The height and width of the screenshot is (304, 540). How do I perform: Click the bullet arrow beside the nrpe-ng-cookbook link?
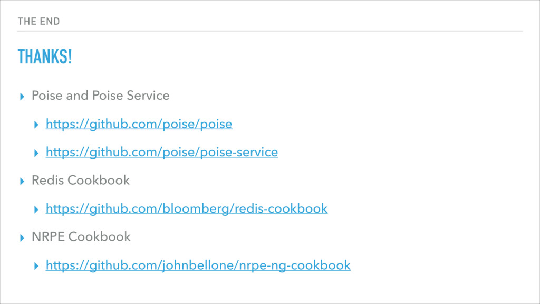click(36, 266)
